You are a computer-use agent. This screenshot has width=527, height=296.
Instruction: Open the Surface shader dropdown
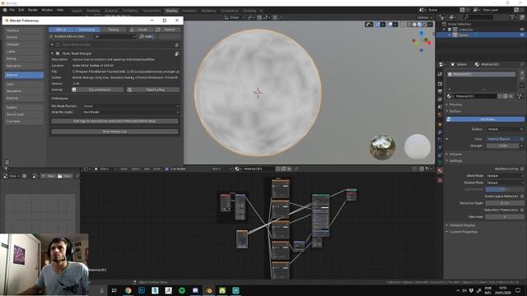tap(506, 129)
